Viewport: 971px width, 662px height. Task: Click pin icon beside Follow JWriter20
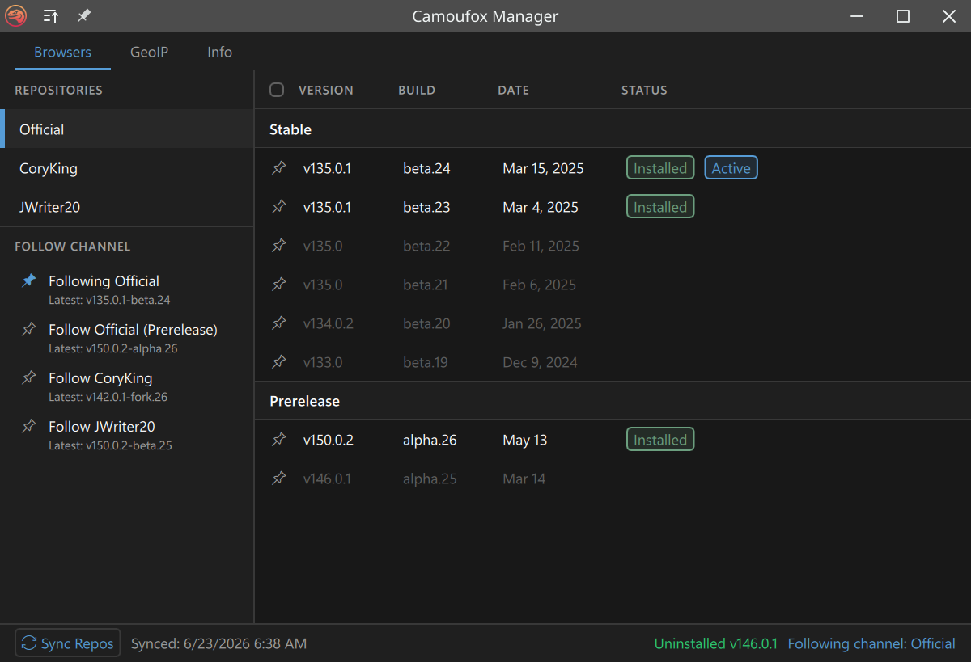click(x=29, y=426)
